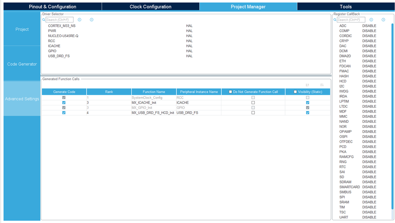Select SMARTCARD in Register CallBack list
The width and height of the screenshot is (395, 223).
[350, 187]
